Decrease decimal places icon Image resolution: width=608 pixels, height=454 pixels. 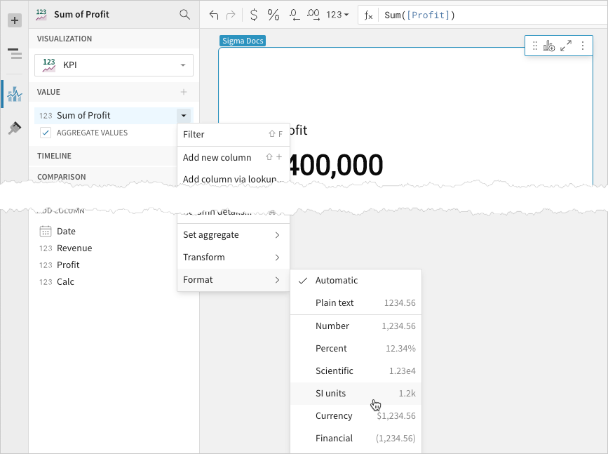coord(295,15)
